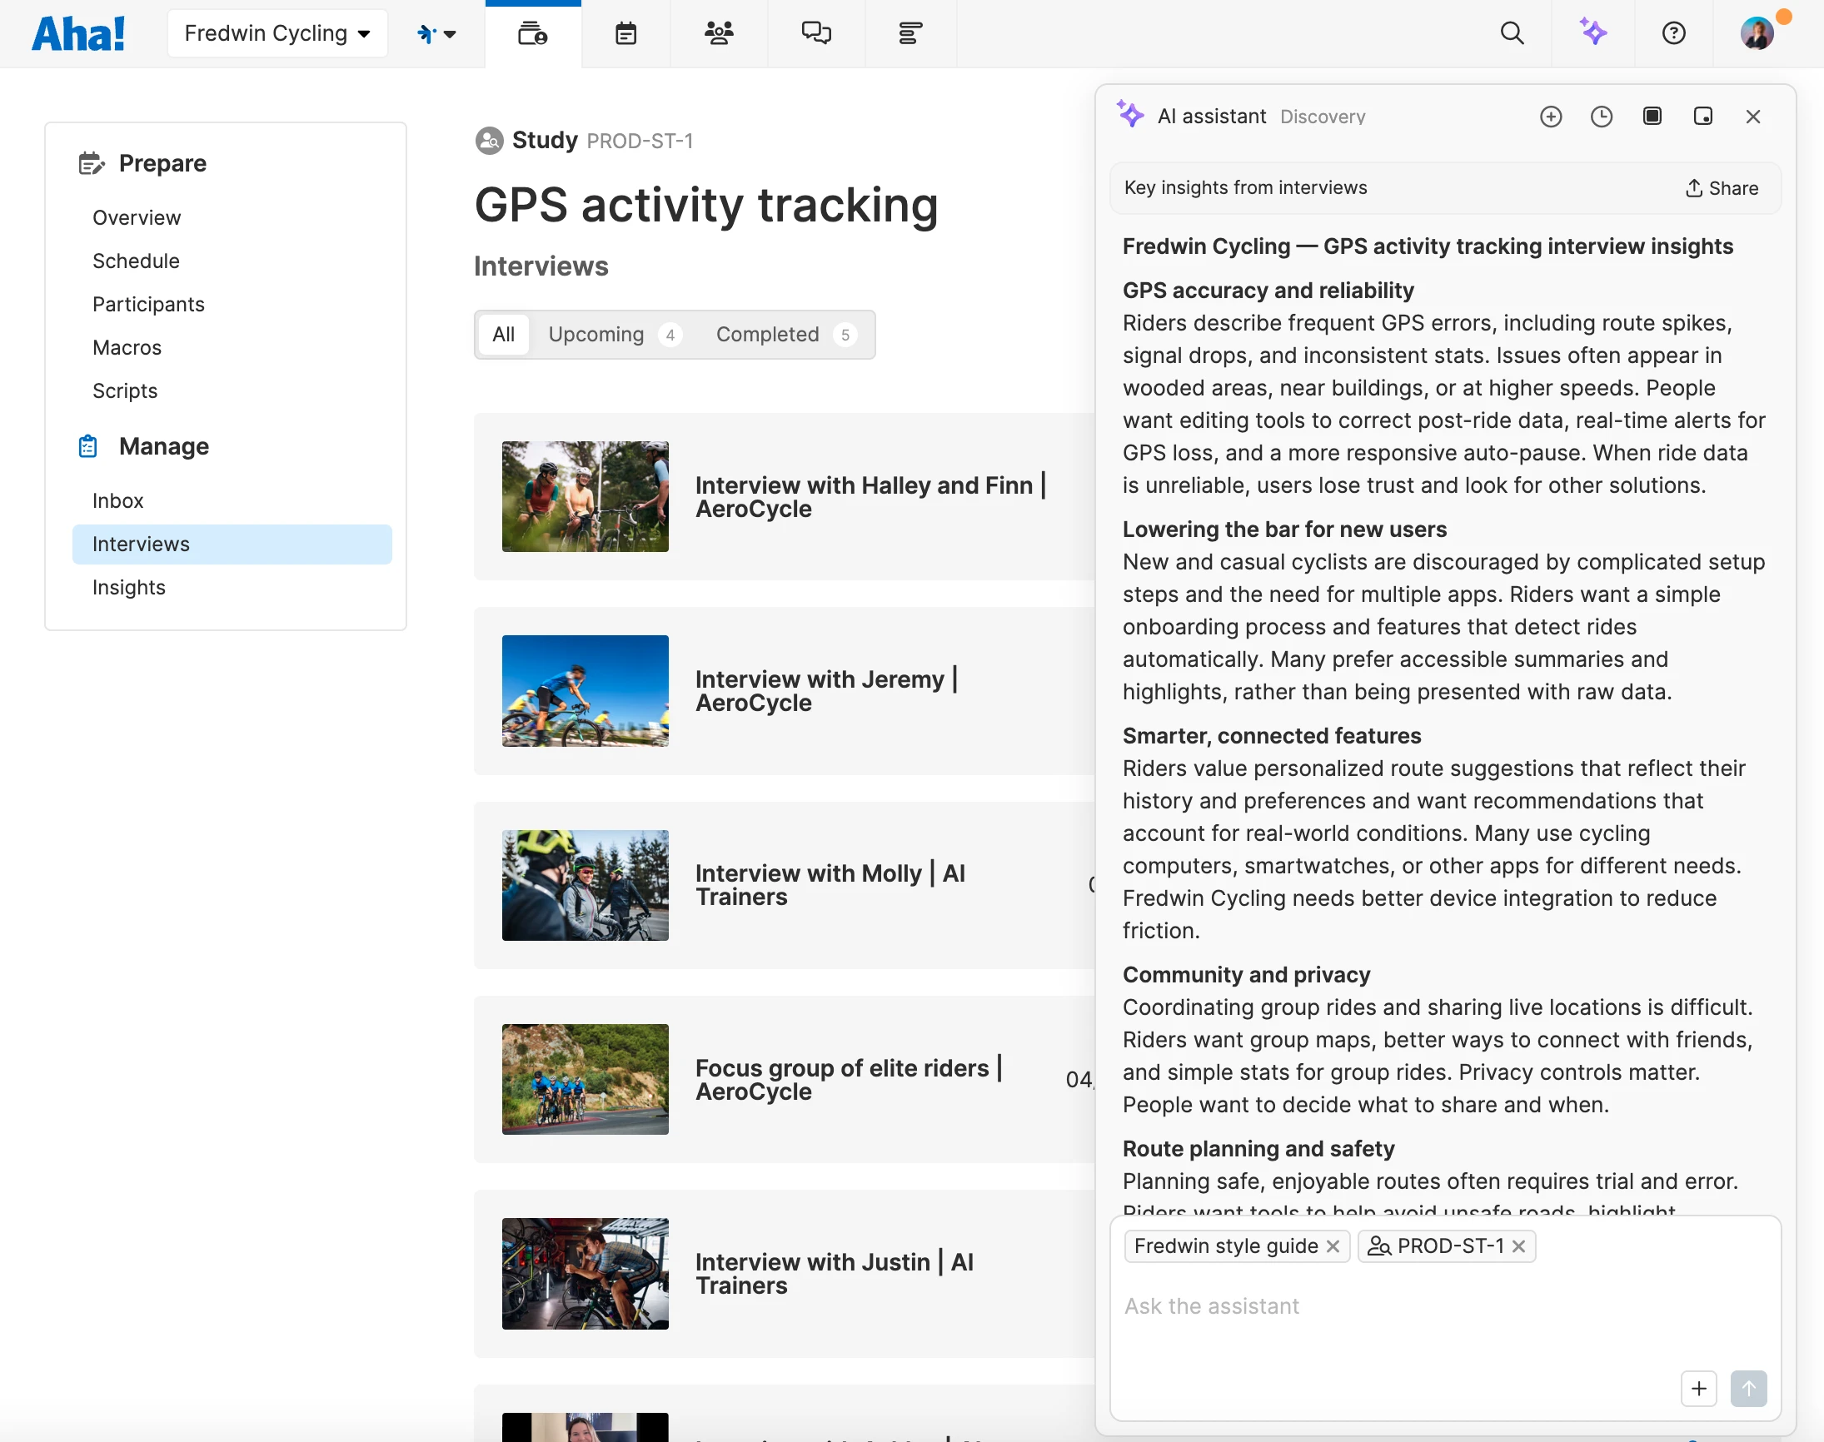Select the Participants people icon in top navigation
This screenshot has width=1824, height=1442.
(718, 34)
